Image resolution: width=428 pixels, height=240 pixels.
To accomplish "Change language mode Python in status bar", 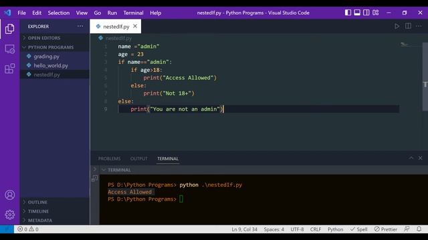I will tap(335, 229).
